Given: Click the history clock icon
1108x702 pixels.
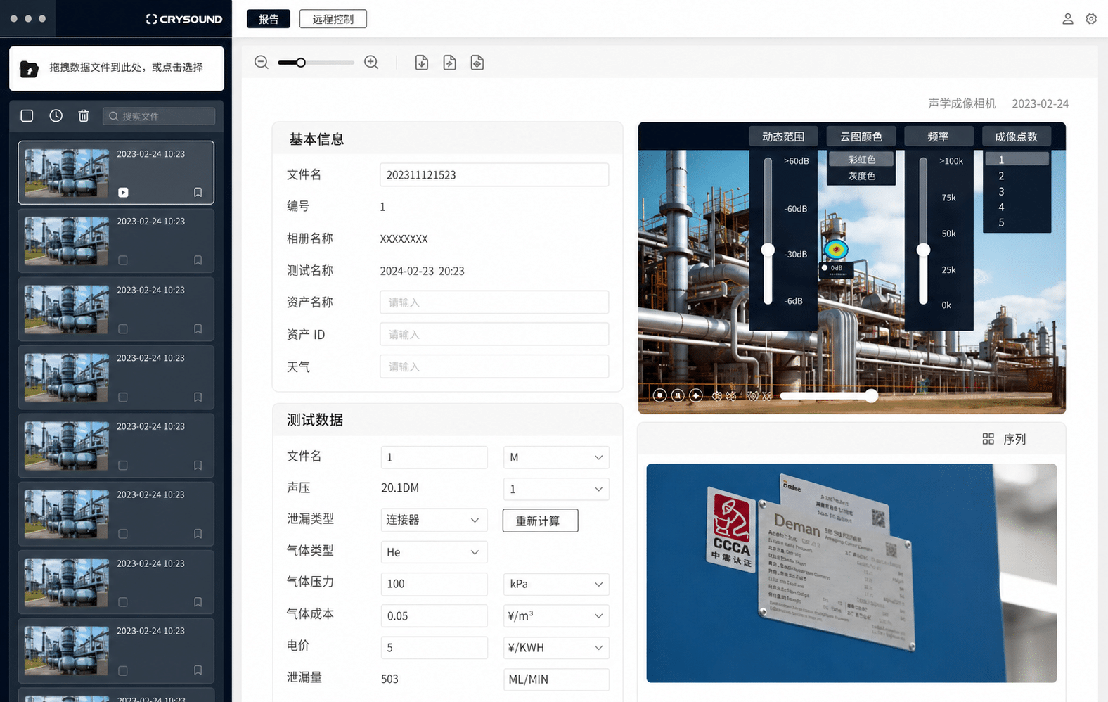Looking at the screenshot, I should (56, 115).
